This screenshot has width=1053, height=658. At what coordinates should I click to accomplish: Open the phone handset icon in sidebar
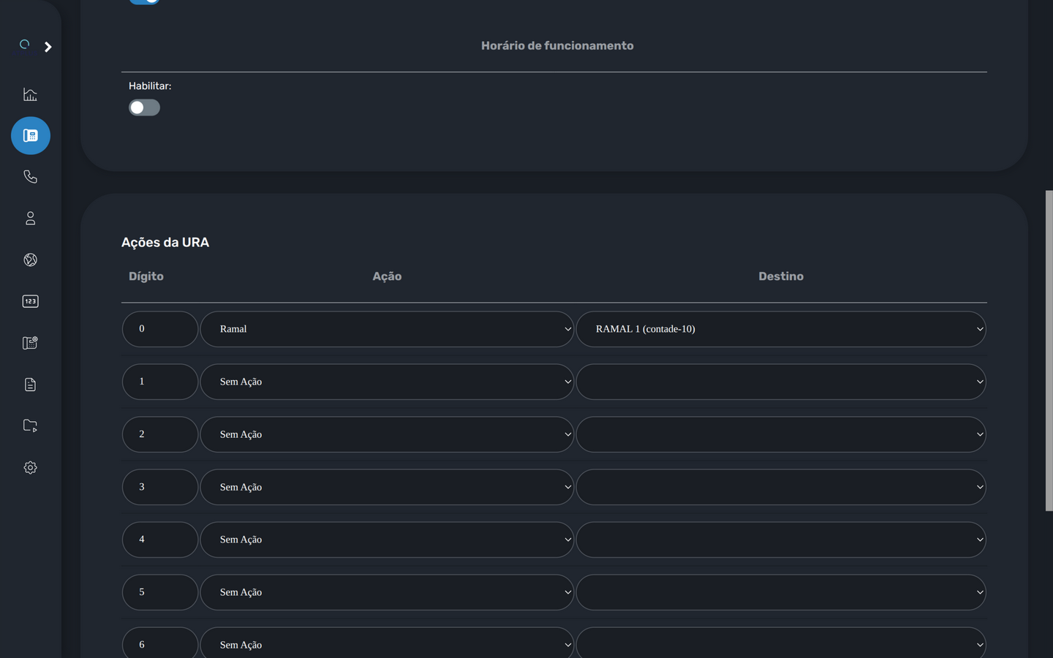(30, 177)
